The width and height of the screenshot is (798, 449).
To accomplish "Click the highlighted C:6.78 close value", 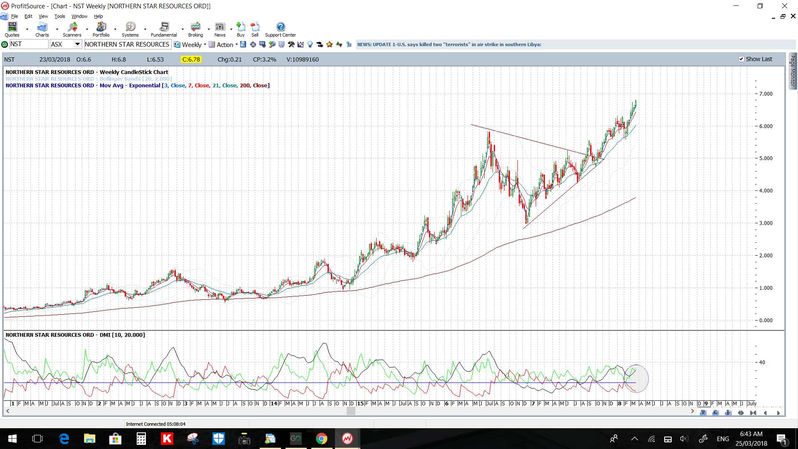I will tap(191, 59).
